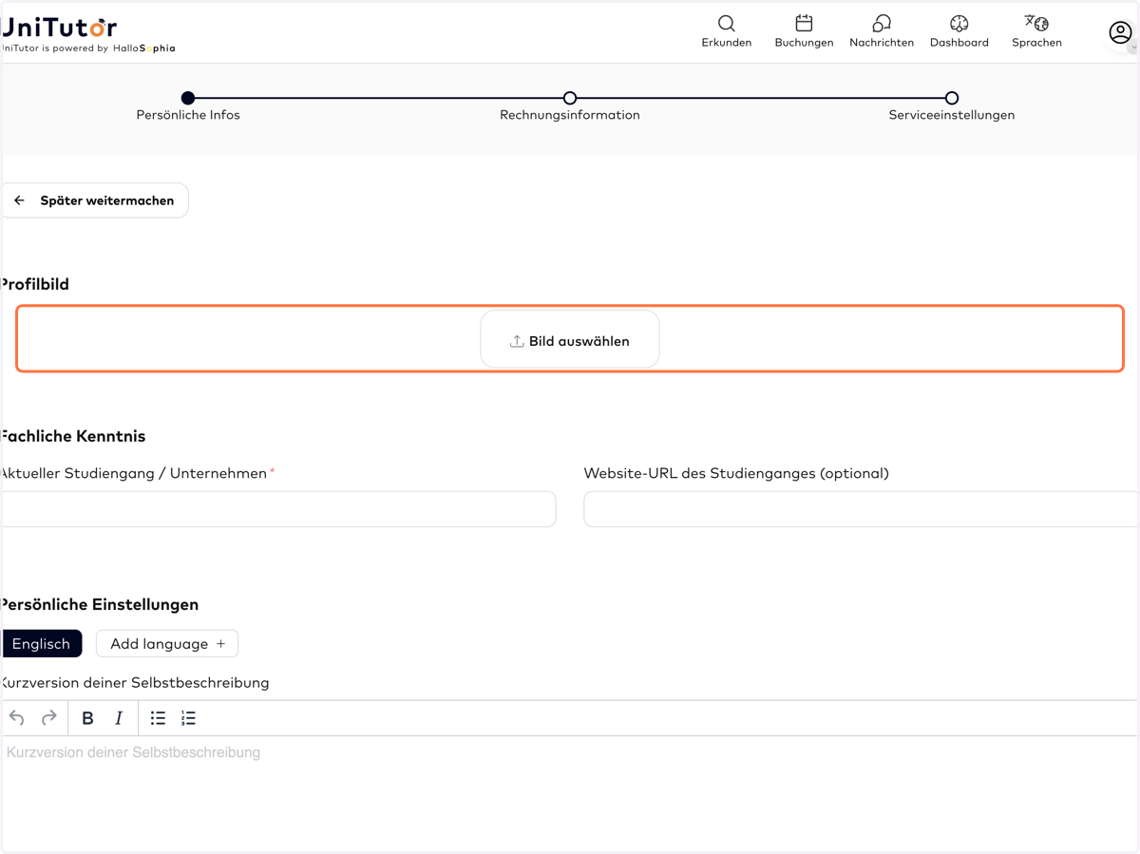Select the Persönliche Infos step
This screenshot has width=1140, height=854.
188,98
